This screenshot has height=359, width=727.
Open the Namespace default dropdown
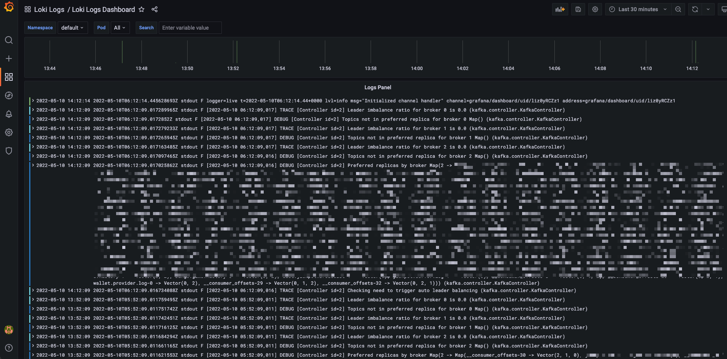tap(73, 28)
